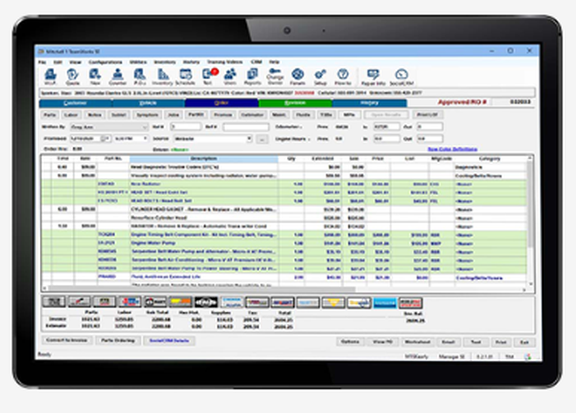Click the Parts button
The height and width of the screenshot is (413, 576).
(x=50, y=115)
